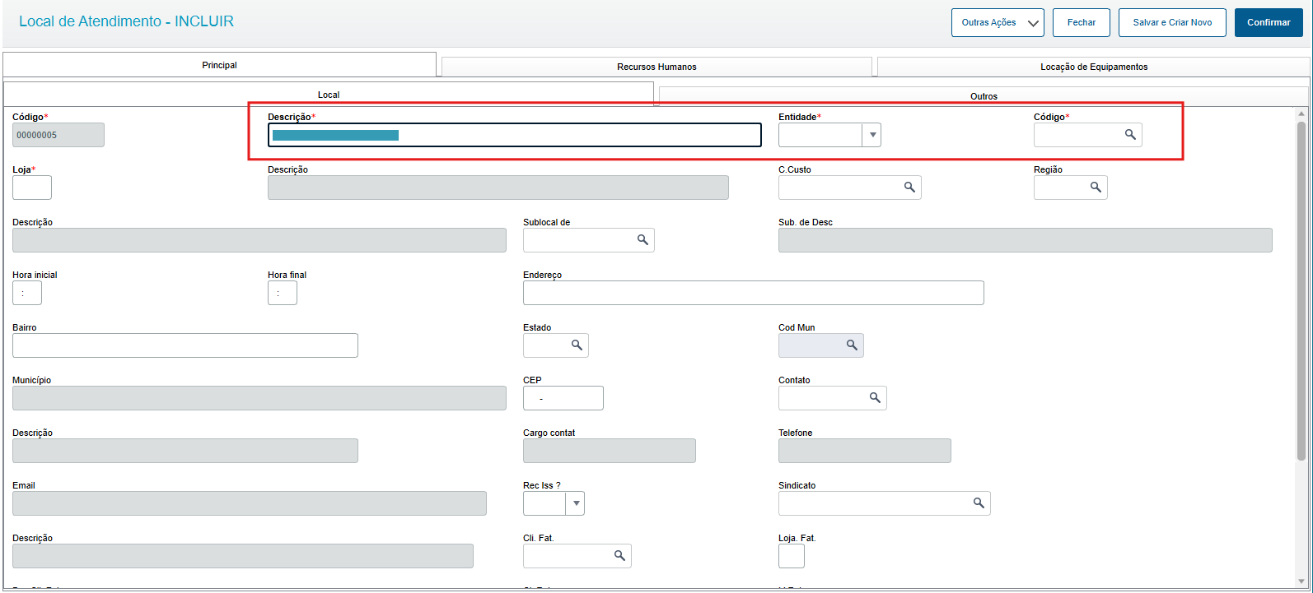Open the Locação de Equipamentos tab
1313x593 pixels.
tap(1093, 67)
